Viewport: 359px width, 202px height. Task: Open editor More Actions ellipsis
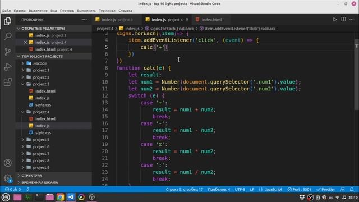[x=352, y=20]
